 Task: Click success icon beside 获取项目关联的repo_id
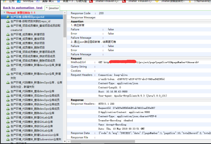pos(8,21)
